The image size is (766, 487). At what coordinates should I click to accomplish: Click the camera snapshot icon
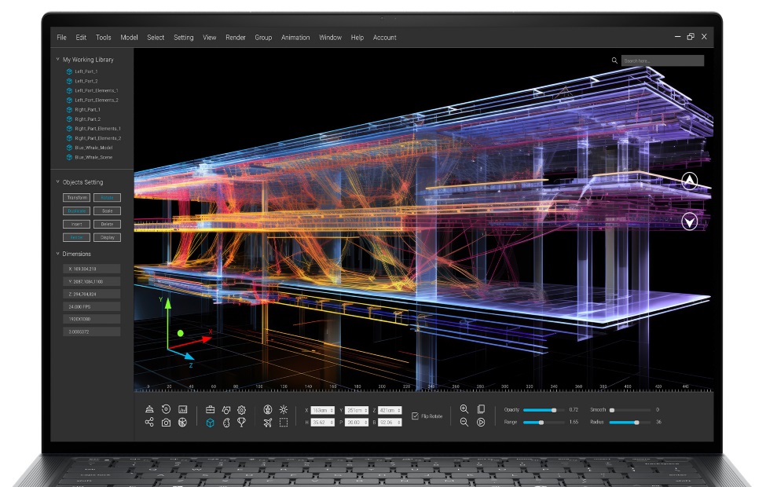166,423
